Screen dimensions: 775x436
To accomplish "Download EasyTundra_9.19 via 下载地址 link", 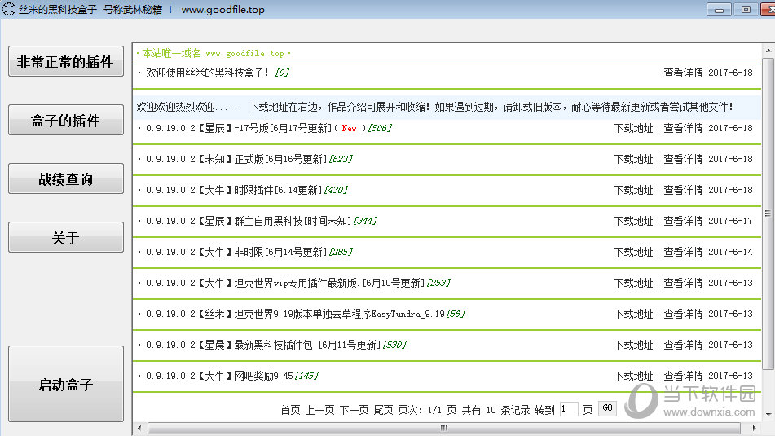I will tap(633, 314).
